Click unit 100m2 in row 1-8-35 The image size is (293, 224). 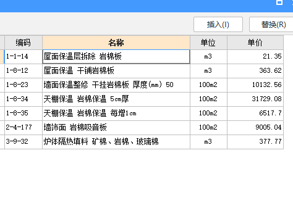click(x=208, y=114)
